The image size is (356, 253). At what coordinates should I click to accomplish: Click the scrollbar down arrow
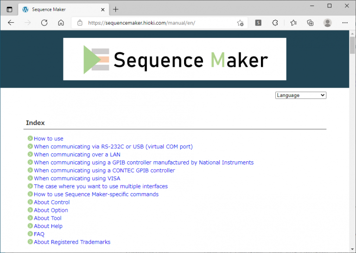point(352,249)
